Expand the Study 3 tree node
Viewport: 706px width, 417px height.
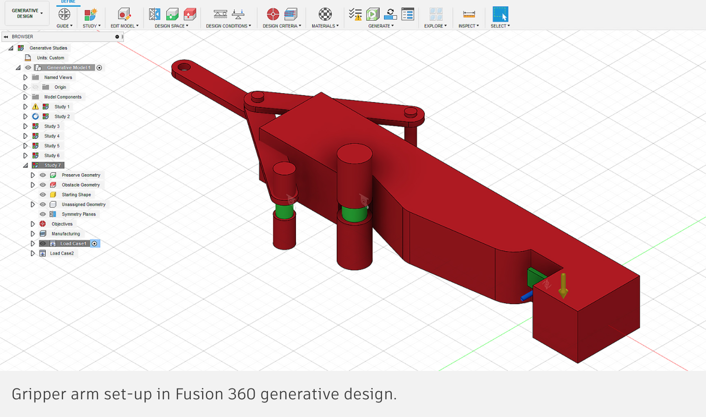26,127
